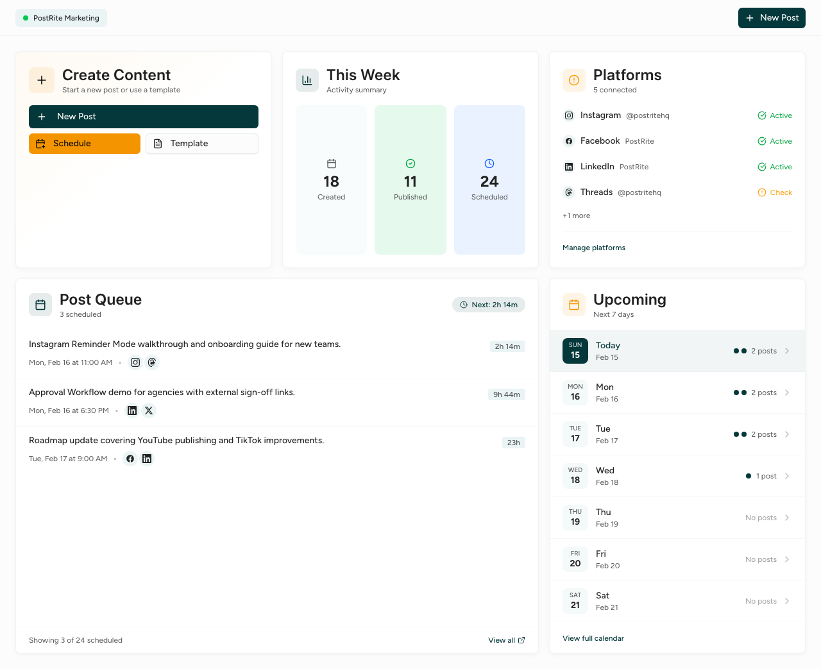
Task: Open Manage platforms link
Action: coord(593,248)
